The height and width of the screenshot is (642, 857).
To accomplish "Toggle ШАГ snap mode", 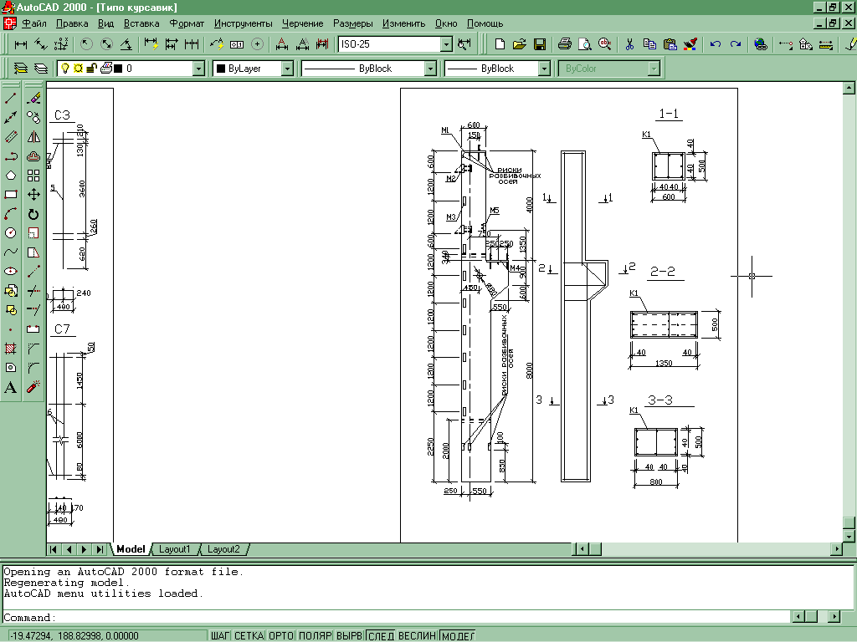I will (220, 636).
